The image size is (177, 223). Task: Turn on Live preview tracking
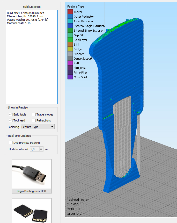[x=11, y=142]
